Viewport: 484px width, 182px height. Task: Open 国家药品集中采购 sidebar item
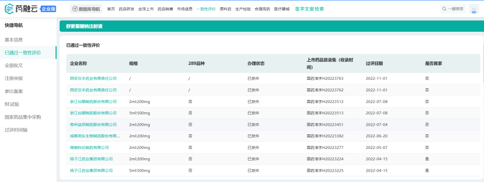click(x=23, y=117)
